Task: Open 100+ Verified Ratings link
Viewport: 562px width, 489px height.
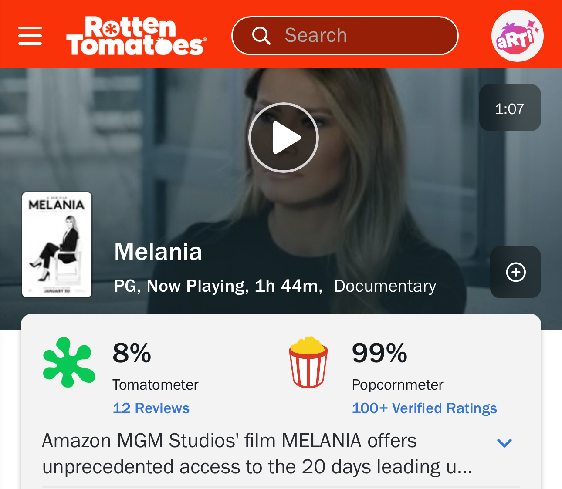Action: (424, 408)
